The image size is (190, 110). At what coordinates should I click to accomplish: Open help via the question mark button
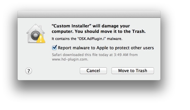28,71
